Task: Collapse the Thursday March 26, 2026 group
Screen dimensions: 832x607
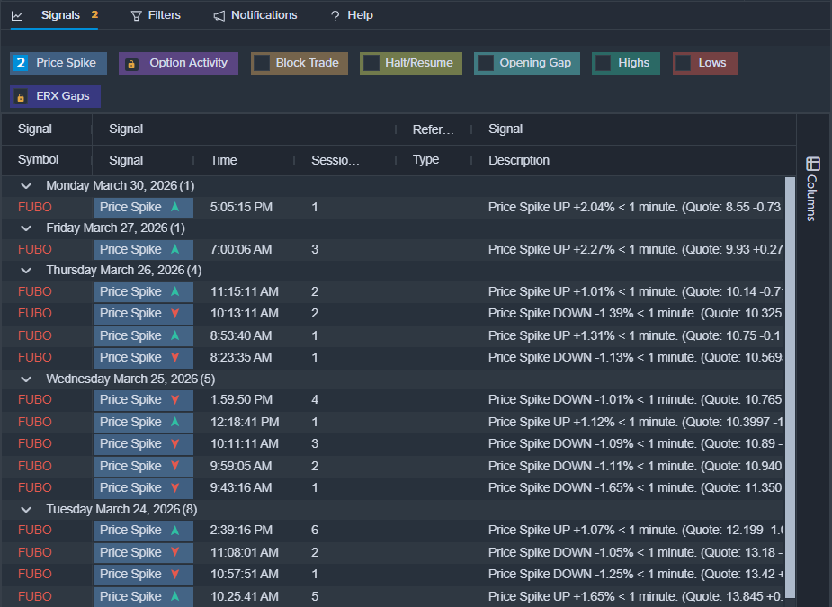Action: 26,270
